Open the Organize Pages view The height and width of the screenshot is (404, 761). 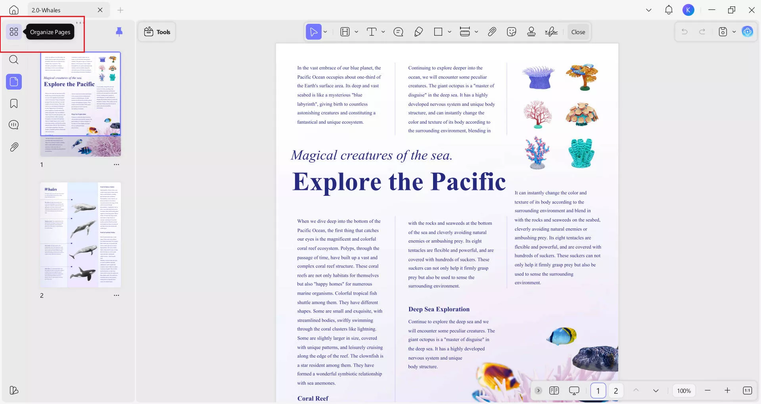(x=14, y=32)
